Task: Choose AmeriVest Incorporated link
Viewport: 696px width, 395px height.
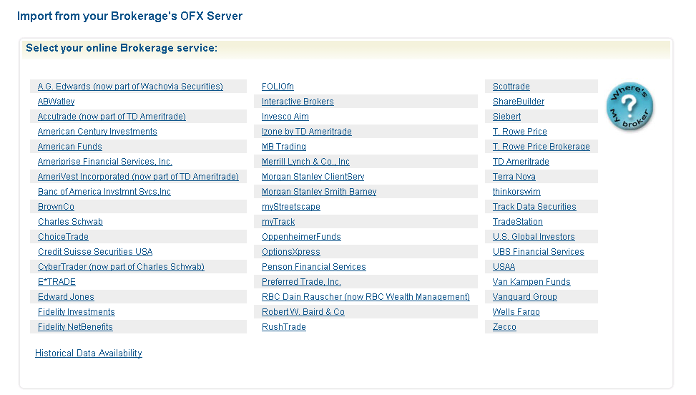Action: click(138, 177)
